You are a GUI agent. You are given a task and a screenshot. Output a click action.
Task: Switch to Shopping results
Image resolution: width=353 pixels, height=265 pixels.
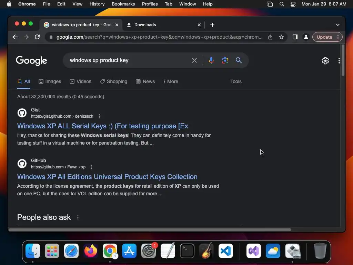coord(113,81)
